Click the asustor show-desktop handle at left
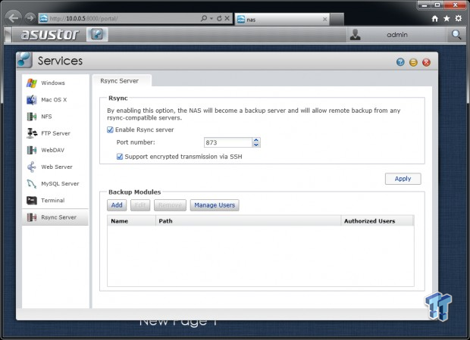Viewport: 470px width, 340px height. 8,34
